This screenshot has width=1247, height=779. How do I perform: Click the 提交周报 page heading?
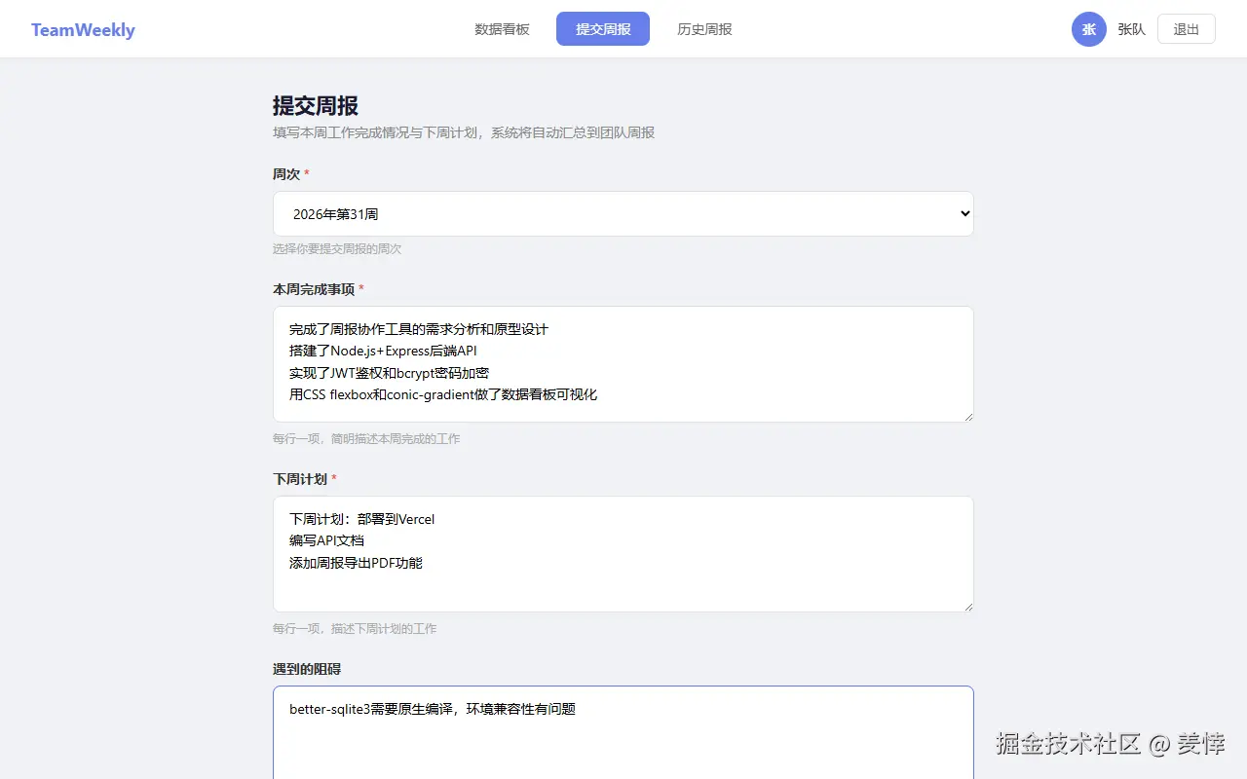[316, 105]
